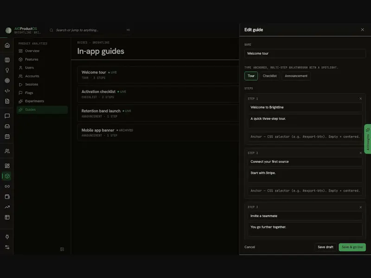Click the Save & go live button
The image size is (371, 278).
click(x=352, y=247)
